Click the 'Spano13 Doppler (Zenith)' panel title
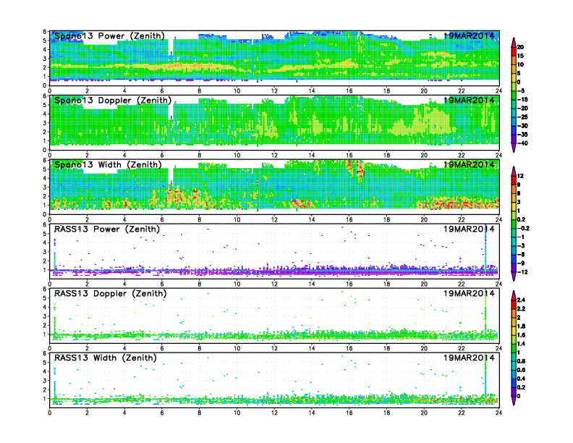This screenshot has width=573, height=443. click(113, 100)
